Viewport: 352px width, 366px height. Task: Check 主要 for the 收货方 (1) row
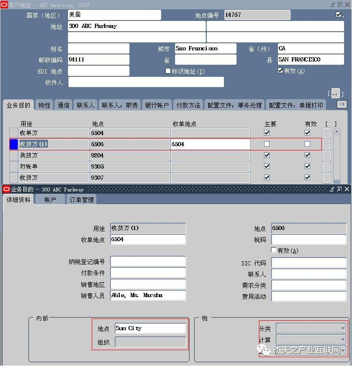[267, 144]
